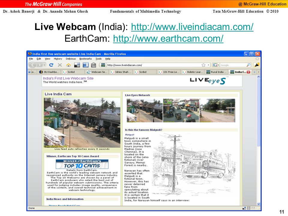Click the India's First Live Webcam Site heading

[68, 78]
